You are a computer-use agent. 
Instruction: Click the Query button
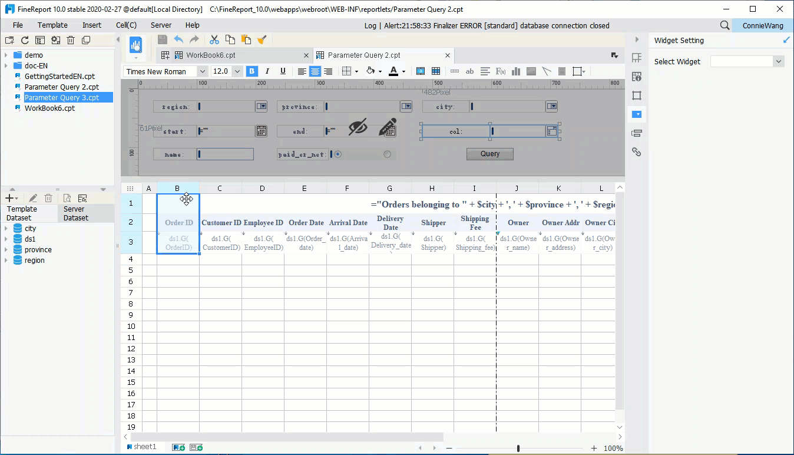point(490,154)
